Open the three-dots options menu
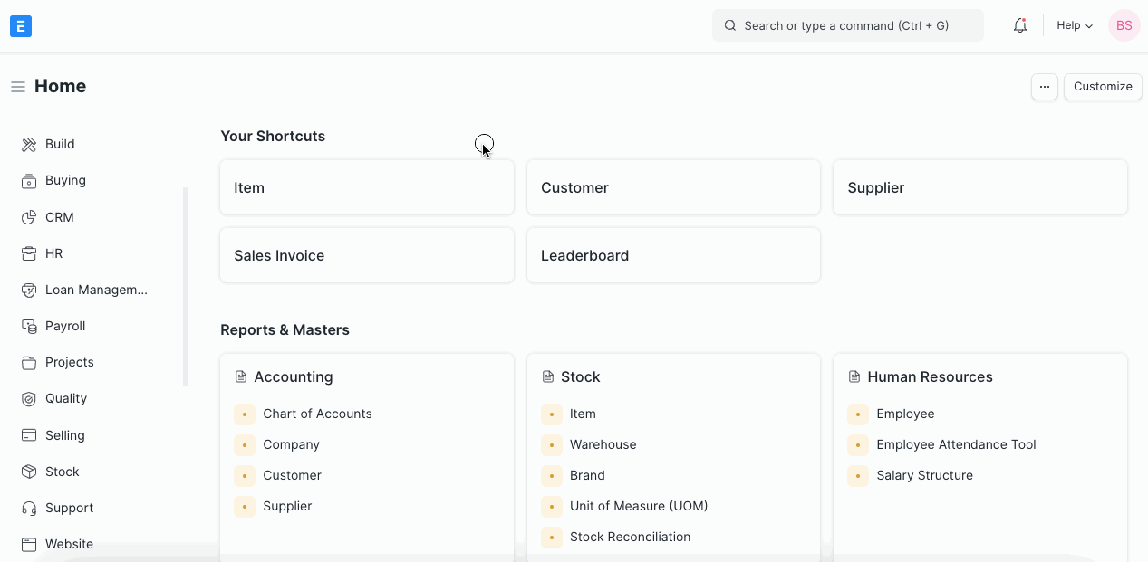The image size is (1148, 562). click(1044, 87)
